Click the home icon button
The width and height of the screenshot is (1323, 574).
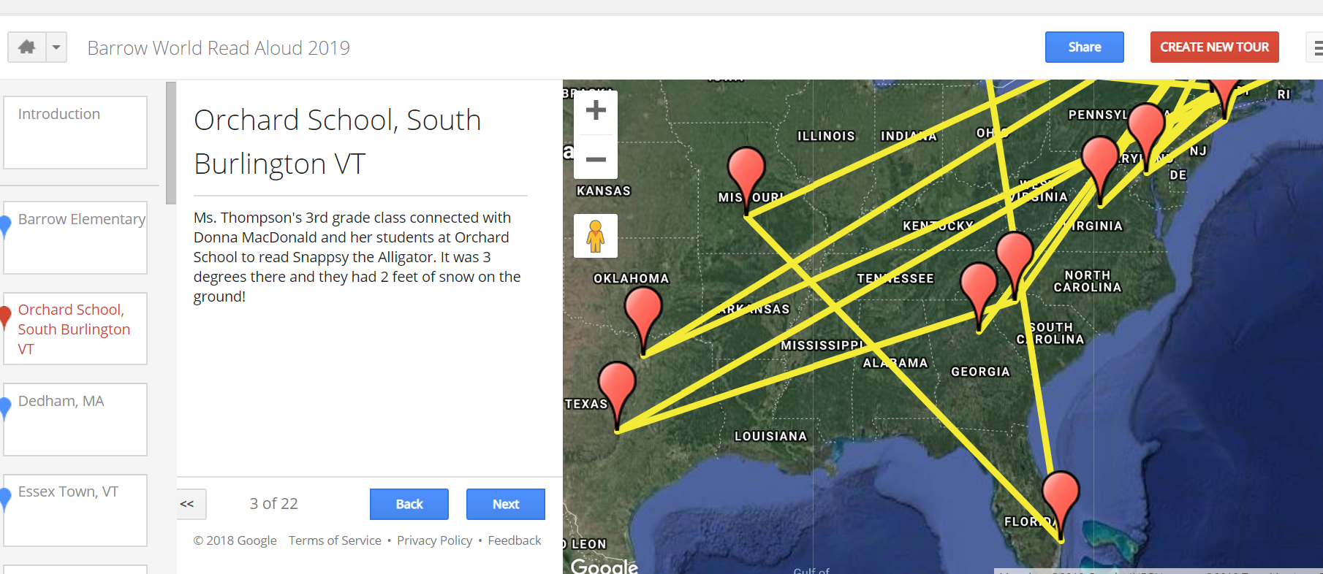(27, 47)
